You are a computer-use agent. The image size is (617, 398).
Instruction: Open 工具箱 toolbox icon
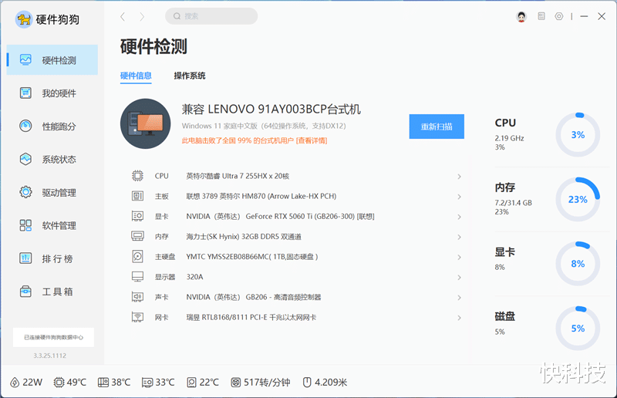(x=25, y=292)
